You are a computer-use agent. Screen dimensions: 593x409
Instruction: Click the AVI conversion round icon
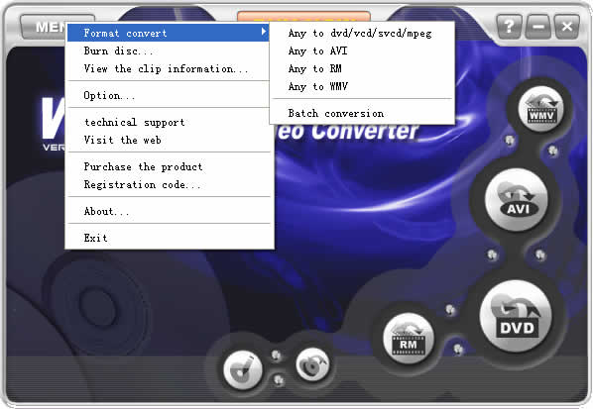[x=517, y=200]
